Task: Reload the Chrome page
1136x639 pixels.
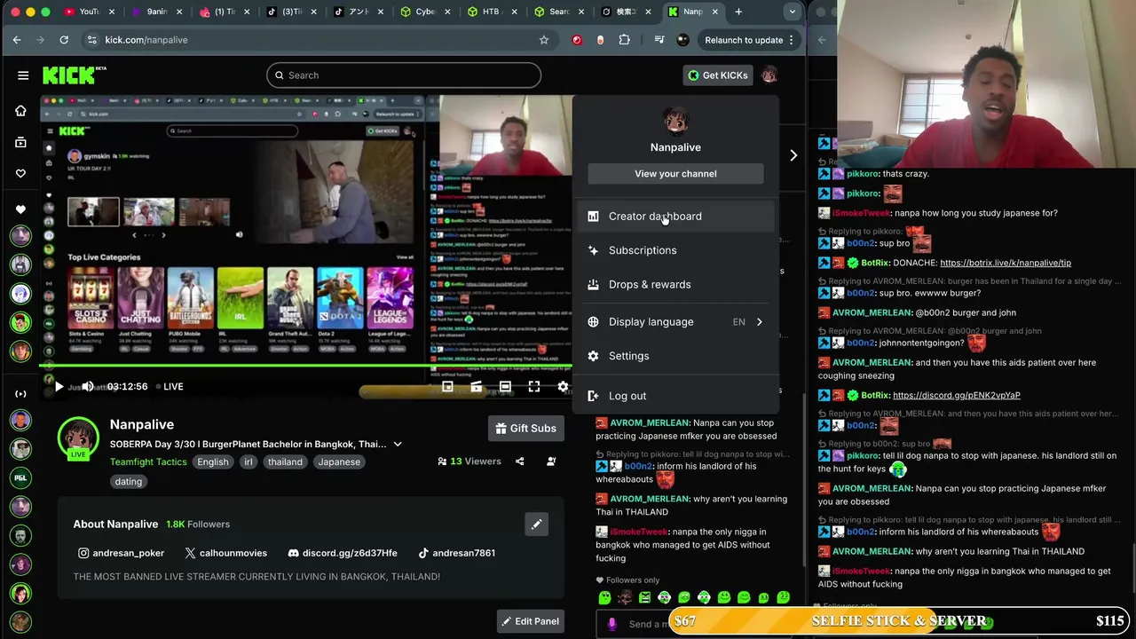Action: [x=64, y=40]
